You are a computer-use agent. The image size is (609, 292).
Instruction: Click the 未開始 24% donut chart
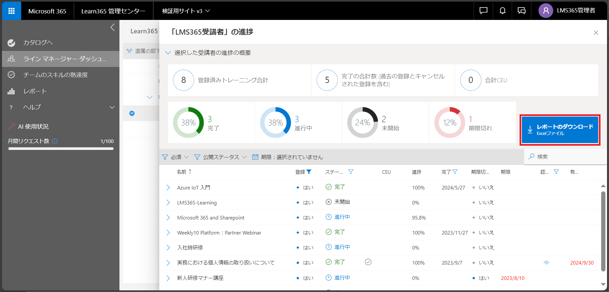tap(363, 122)
